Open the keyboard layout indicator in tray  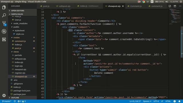pyautogui.click(x=152, y=2)
